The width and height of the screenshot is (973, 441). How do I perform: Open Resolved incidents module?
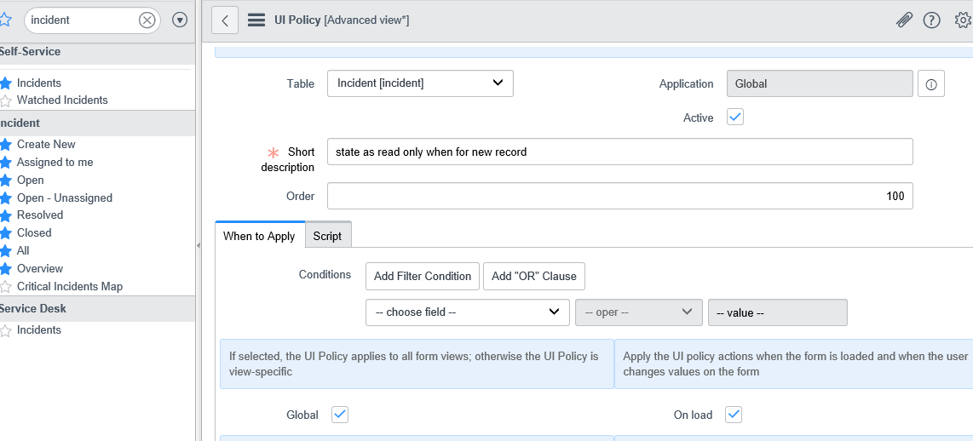(x=40, y=215)
